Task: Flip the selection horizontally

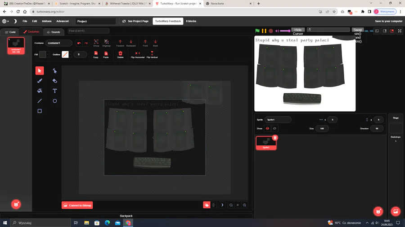Action: (x=138, y=55)
